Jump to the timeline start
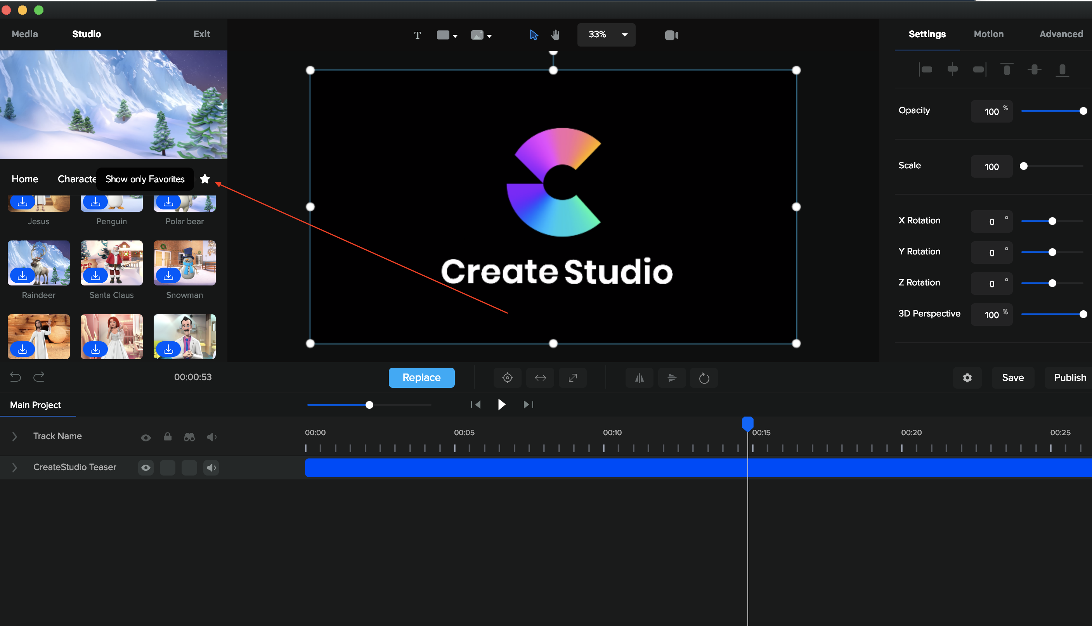 coord(476,404)
